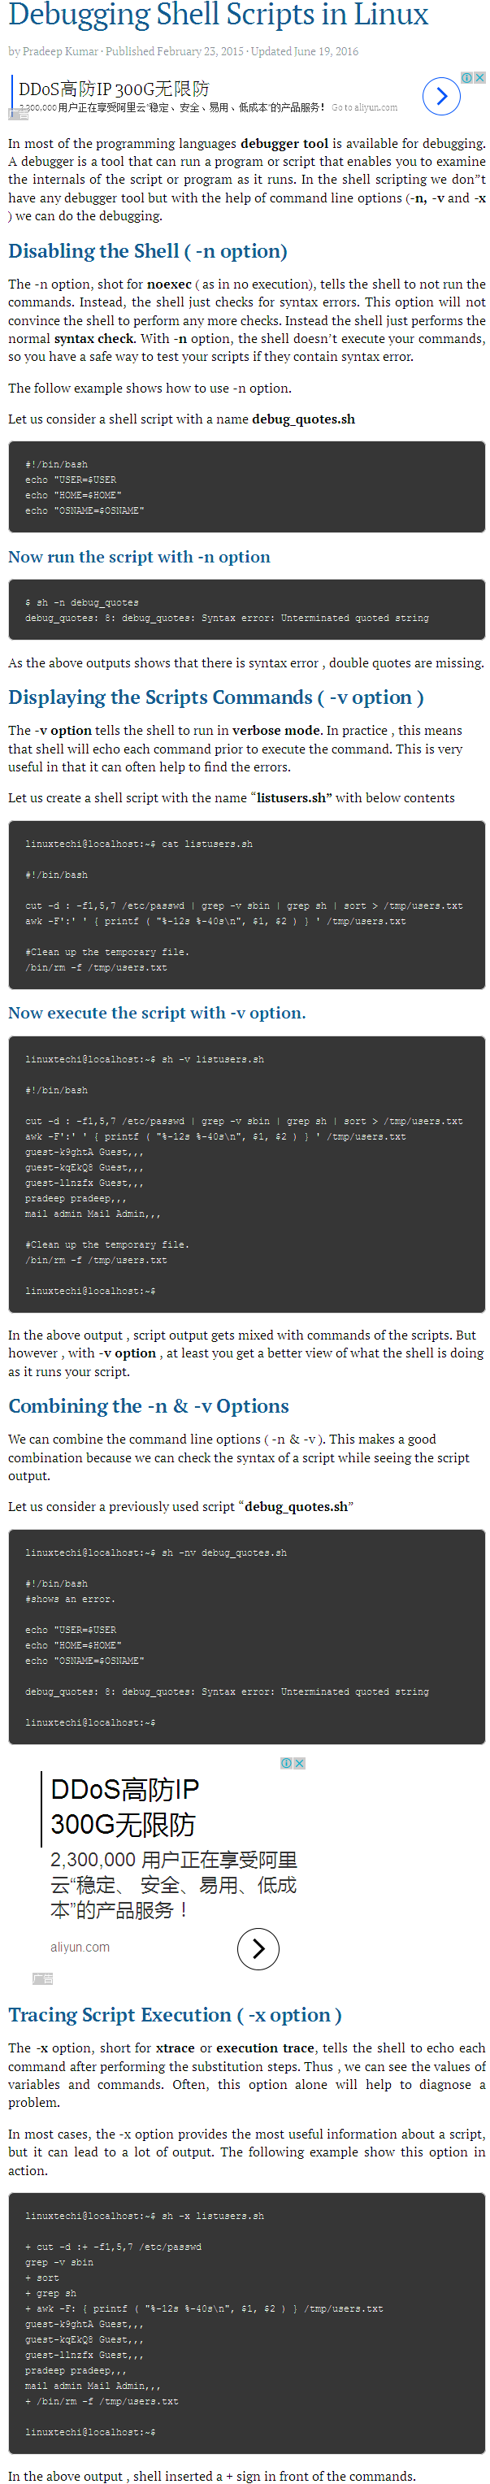Image resolution: width=490 pixels, height=2484 pixels.
Task: Click 'Disabling the Shell ( -n option)' heading
Action: [148, 250]
